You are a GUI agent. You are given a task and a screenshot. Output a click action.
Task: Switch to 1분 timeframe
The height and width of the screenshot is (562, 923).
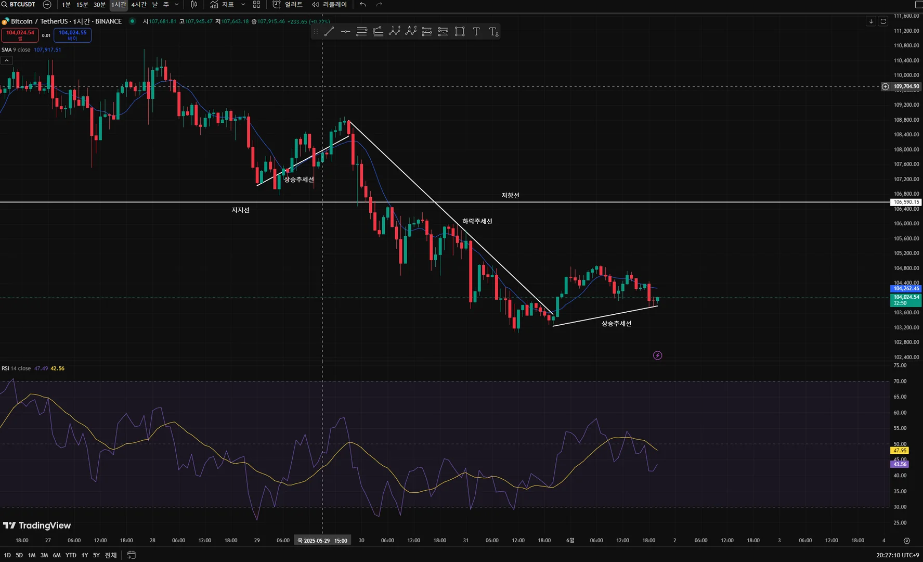(x=66, y=5)
